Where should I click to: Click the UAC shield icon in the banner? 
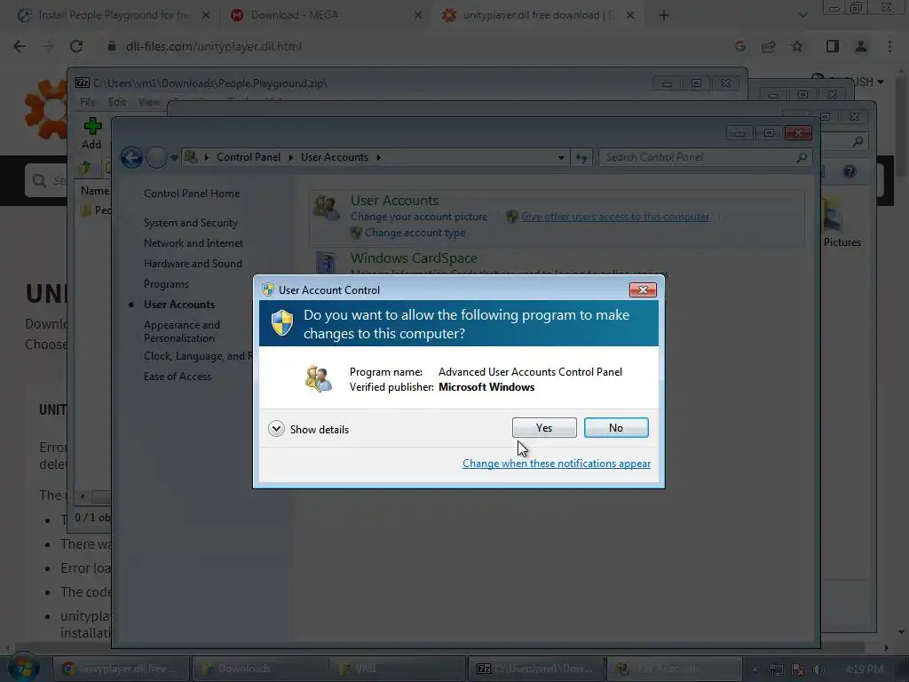[282, 323]
